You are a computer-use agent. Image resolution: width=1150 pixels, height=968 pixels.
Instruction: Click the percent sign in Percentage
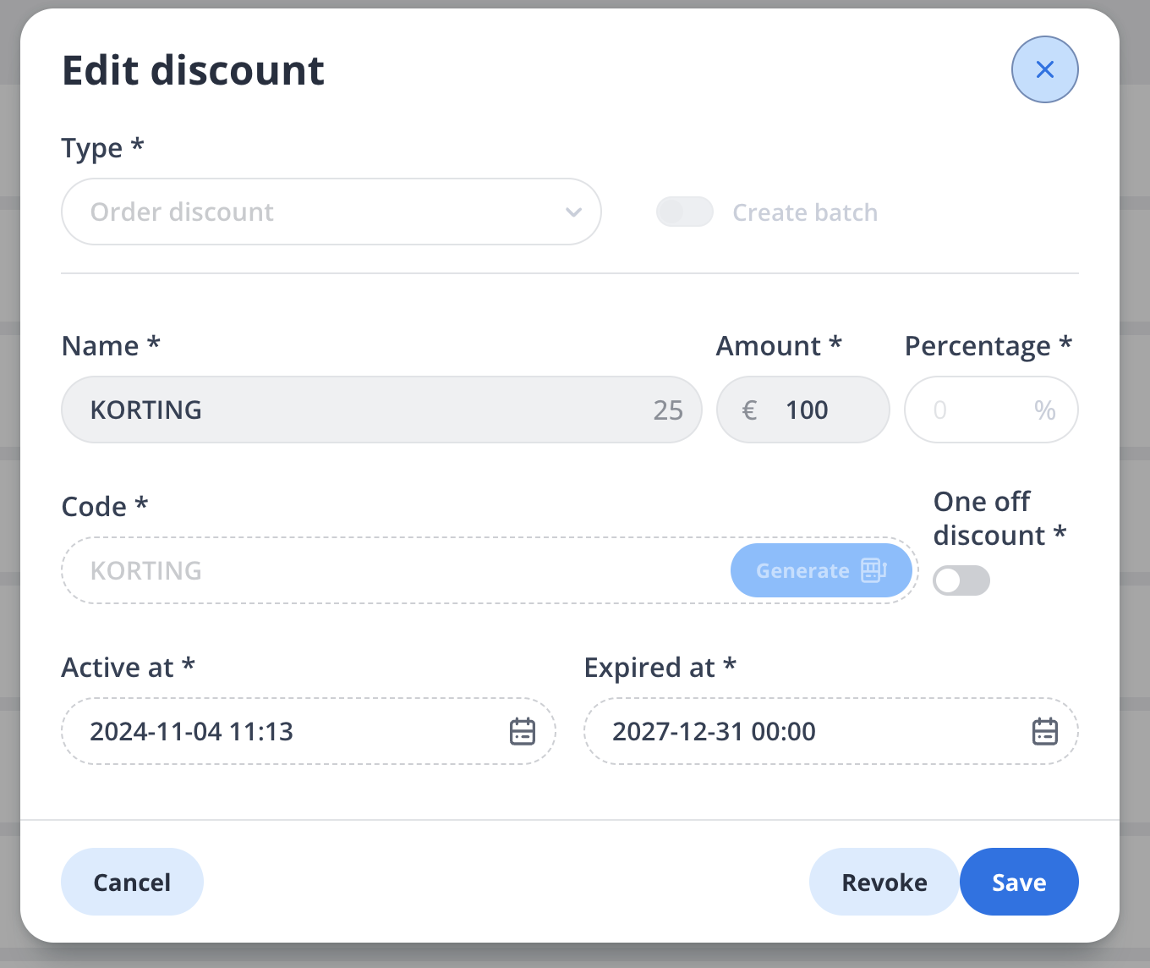click(x=1045, y=410)
